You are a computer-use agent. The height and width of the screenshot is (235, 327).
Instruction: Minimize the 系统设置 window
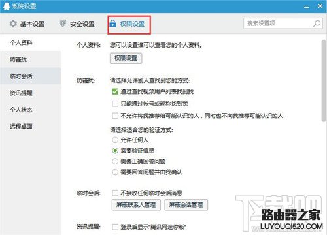307,7
